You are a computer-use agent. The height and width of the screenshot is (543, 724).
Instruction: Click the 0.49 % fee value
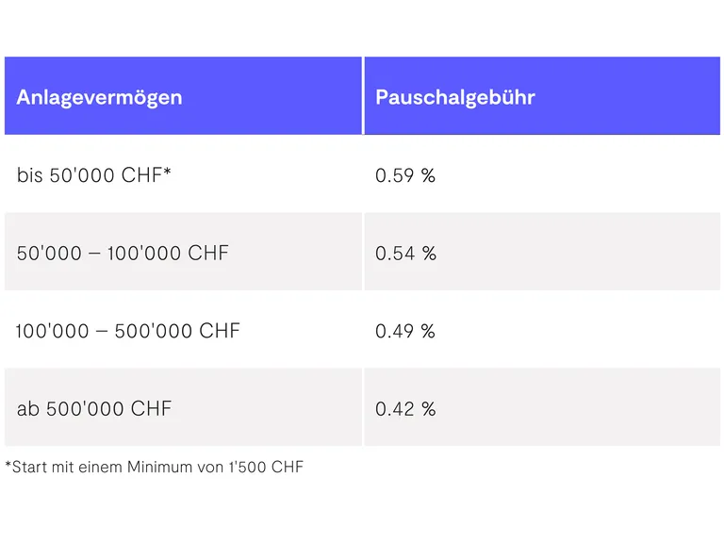pyautogui.click(x=405, y=331)
